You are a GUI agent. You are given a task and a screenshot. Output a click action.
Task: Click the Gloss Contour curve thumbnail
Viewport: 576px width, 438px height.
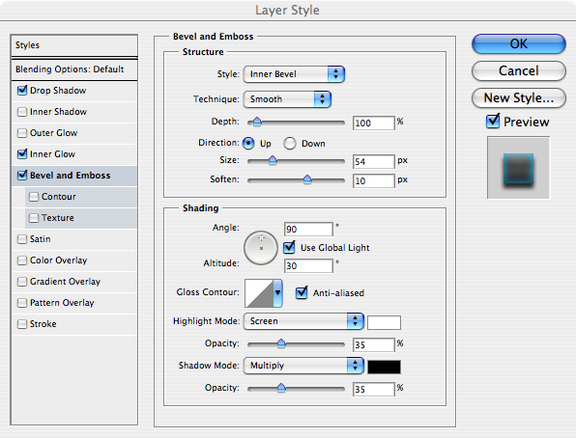(x=259, y=293)
